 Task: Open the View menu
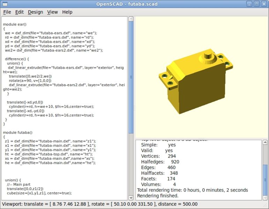(52, 12)
